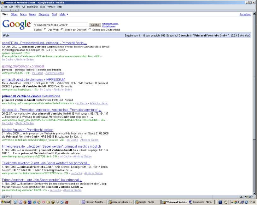Select 'Seiten auf Deutsch' radio option
The height and width of the screenshot is (205, 257).
(62, 29)
